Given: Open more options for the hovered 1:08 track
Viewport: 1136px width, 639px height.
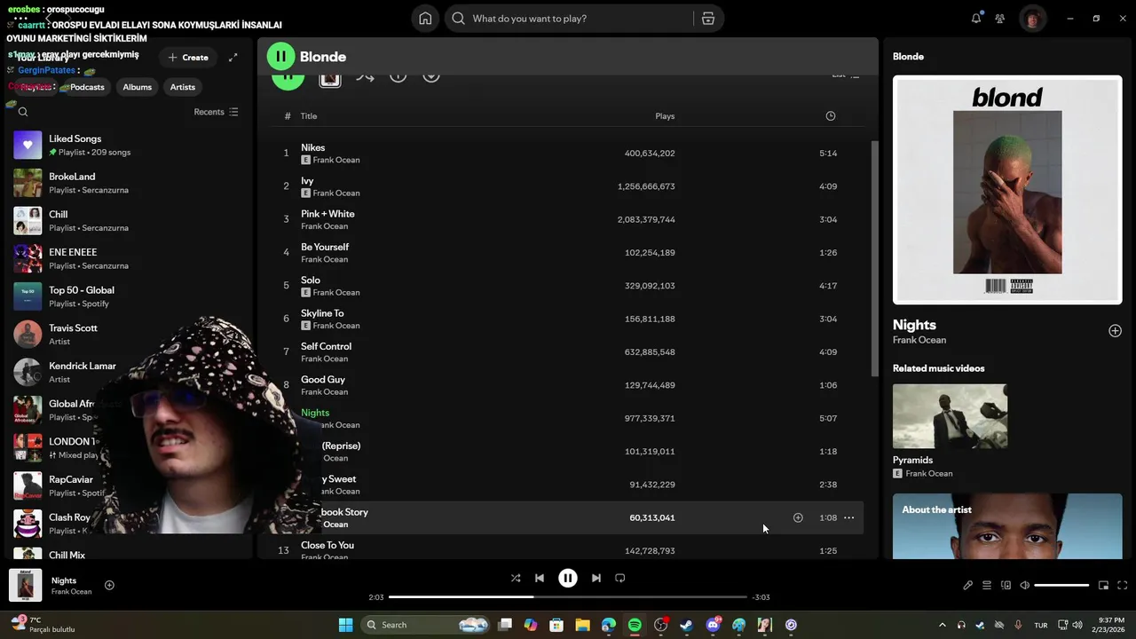Looking at the screenshot, I should [848, 517].
